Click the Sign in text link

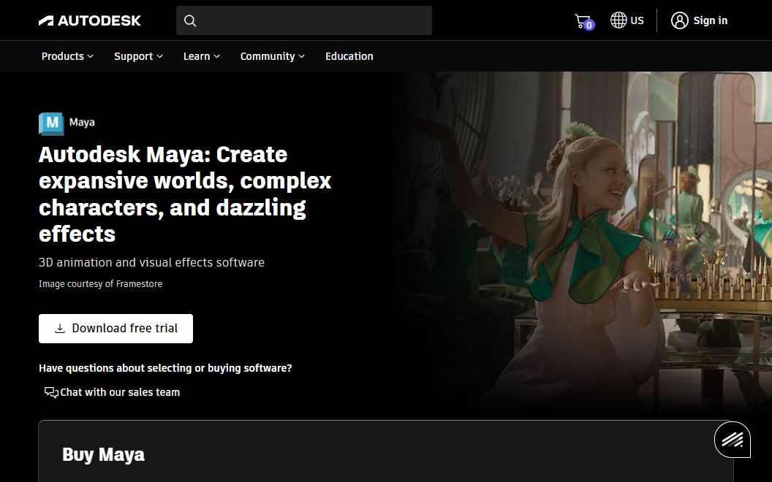[x=710, y=20]
